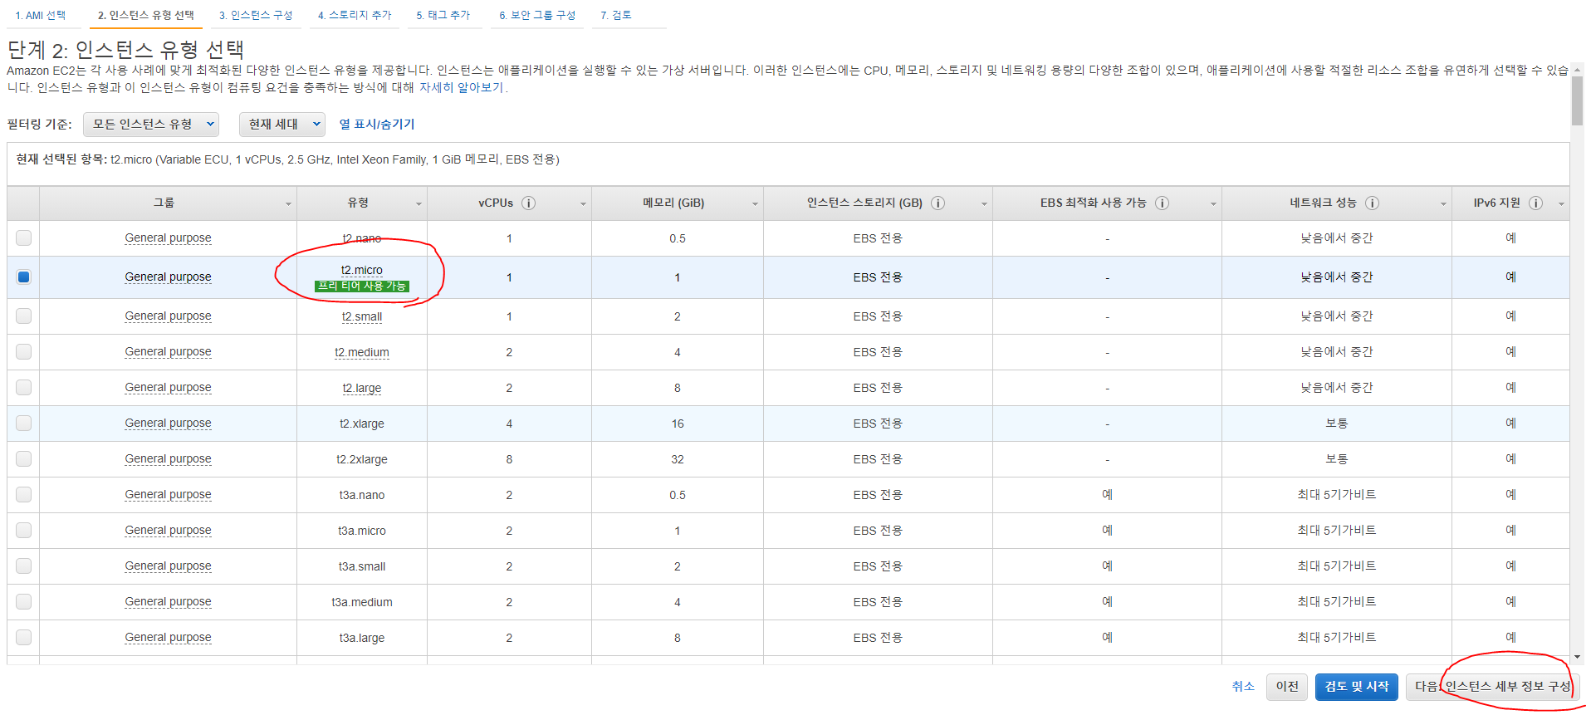Open the 현재 세대 generation dropdown

(282, 125)
